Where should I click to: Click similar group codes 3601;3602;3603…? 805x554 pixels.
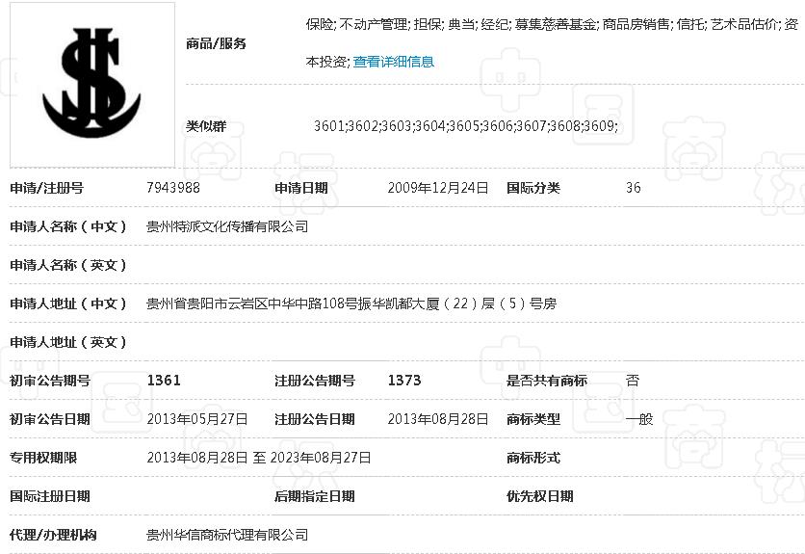(466, 126)
